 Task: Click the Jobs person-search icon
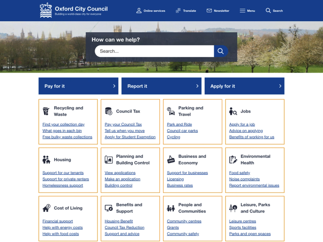[233, 111]
